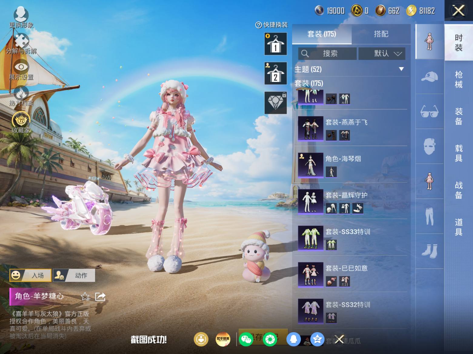
Task: Open the 默认 sort dropdown
Action: pos(382,54)
